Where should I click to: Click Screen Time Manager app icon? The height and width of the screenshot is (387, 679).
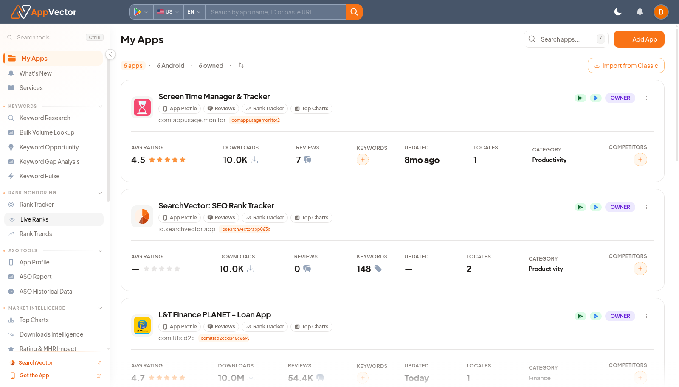click(x=142, y=107)
